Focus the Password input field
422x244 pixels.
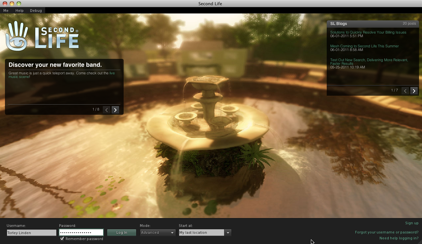pos(81,232)
